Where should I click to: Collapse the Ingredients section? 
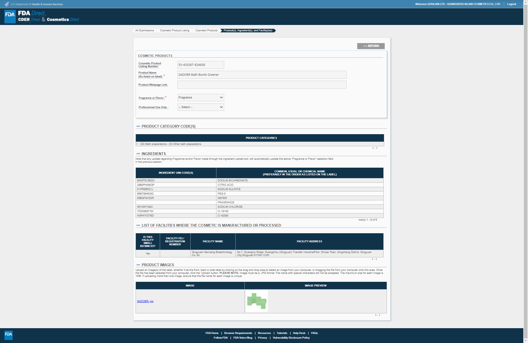[138, 154]
